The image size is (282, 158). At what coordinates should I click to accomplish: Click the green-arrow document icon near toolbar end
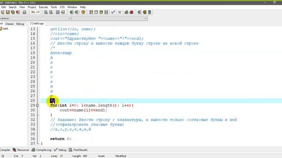tap(145, 12)
